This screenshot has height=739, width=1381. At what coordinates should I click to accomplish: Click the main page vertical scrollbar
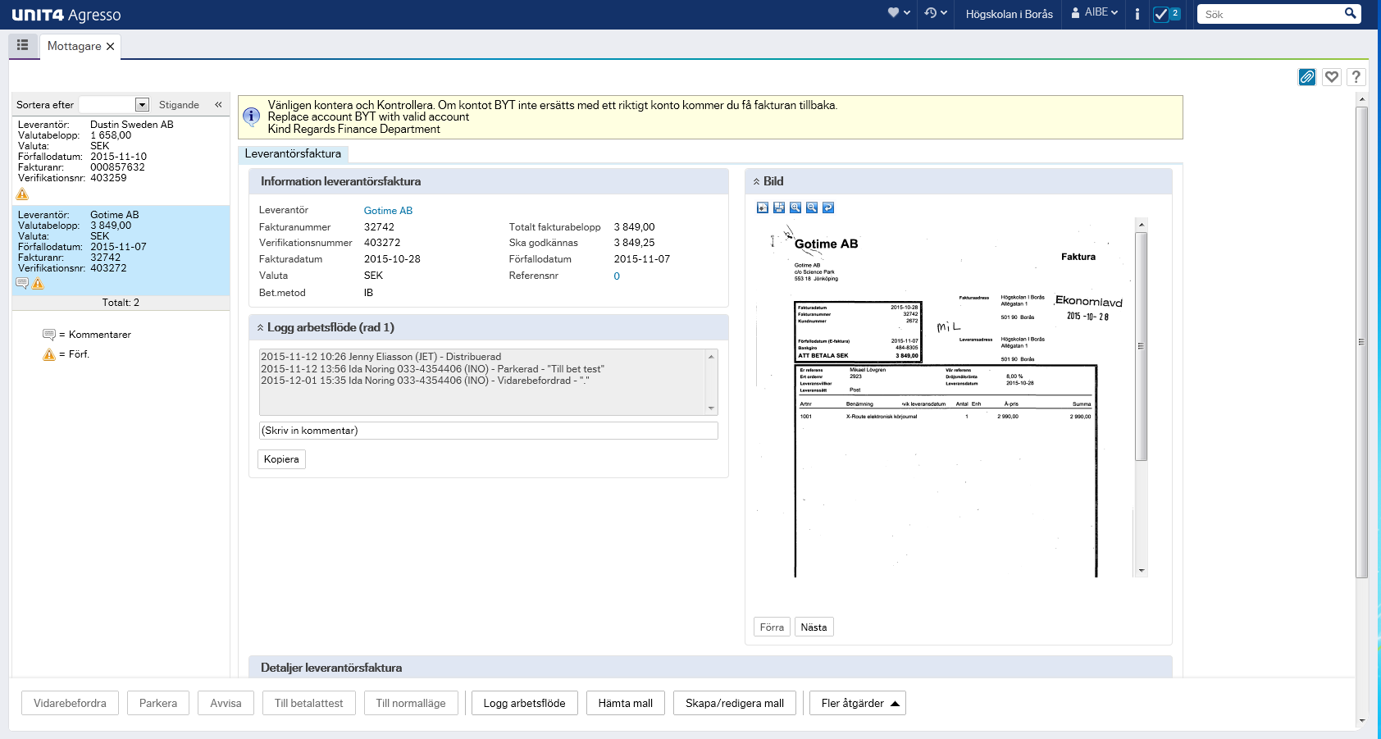point(1362,342)
